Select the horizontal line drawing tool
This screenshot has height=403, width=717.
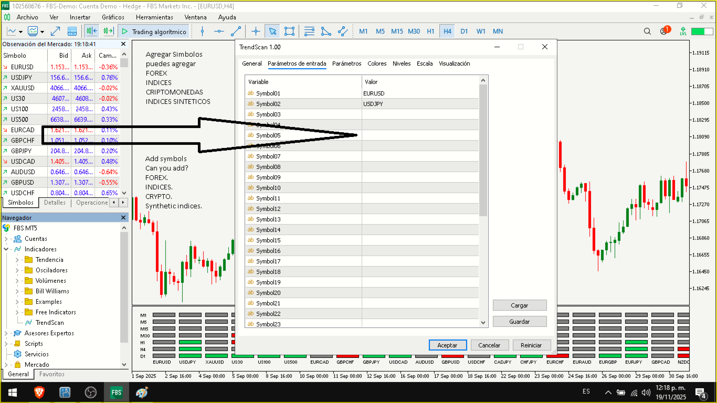219,31
